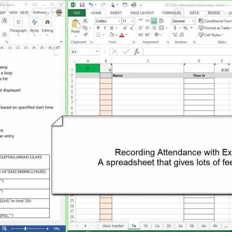Screen dimensions: 232x232
Task: Select the Format Painter brush
Action: point(85,35)
